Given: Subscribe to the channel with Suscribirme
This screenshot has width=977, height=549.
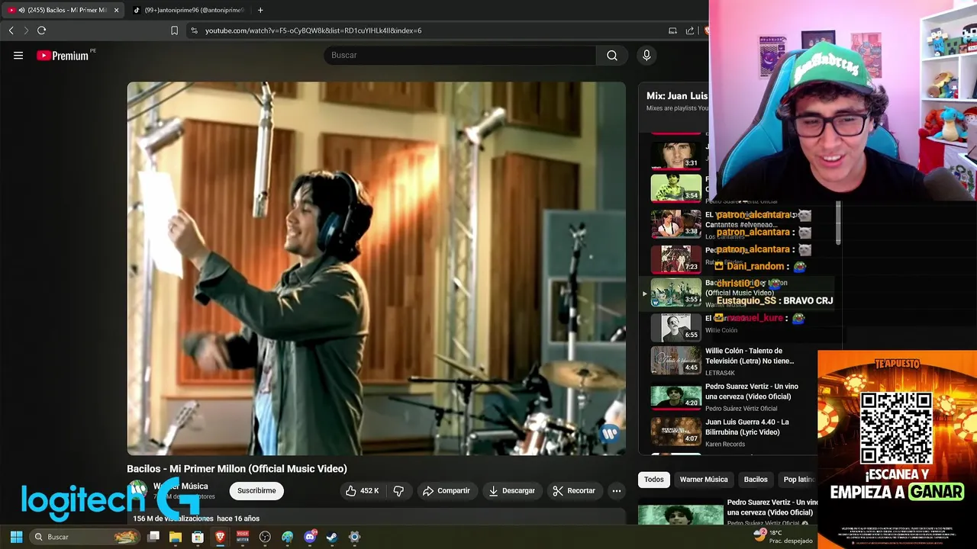Looking at the screenshot, I should [x=256, y=490].
